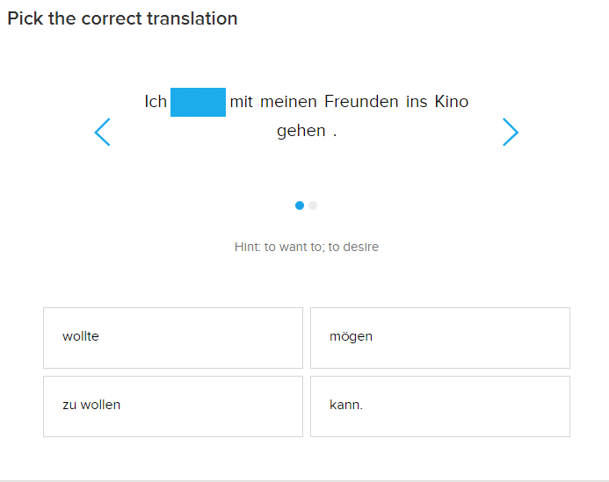This screenshot has height=482, width=609.
Task: Select the word "Kino" in the sentence
Action: (x=452, y=102)
